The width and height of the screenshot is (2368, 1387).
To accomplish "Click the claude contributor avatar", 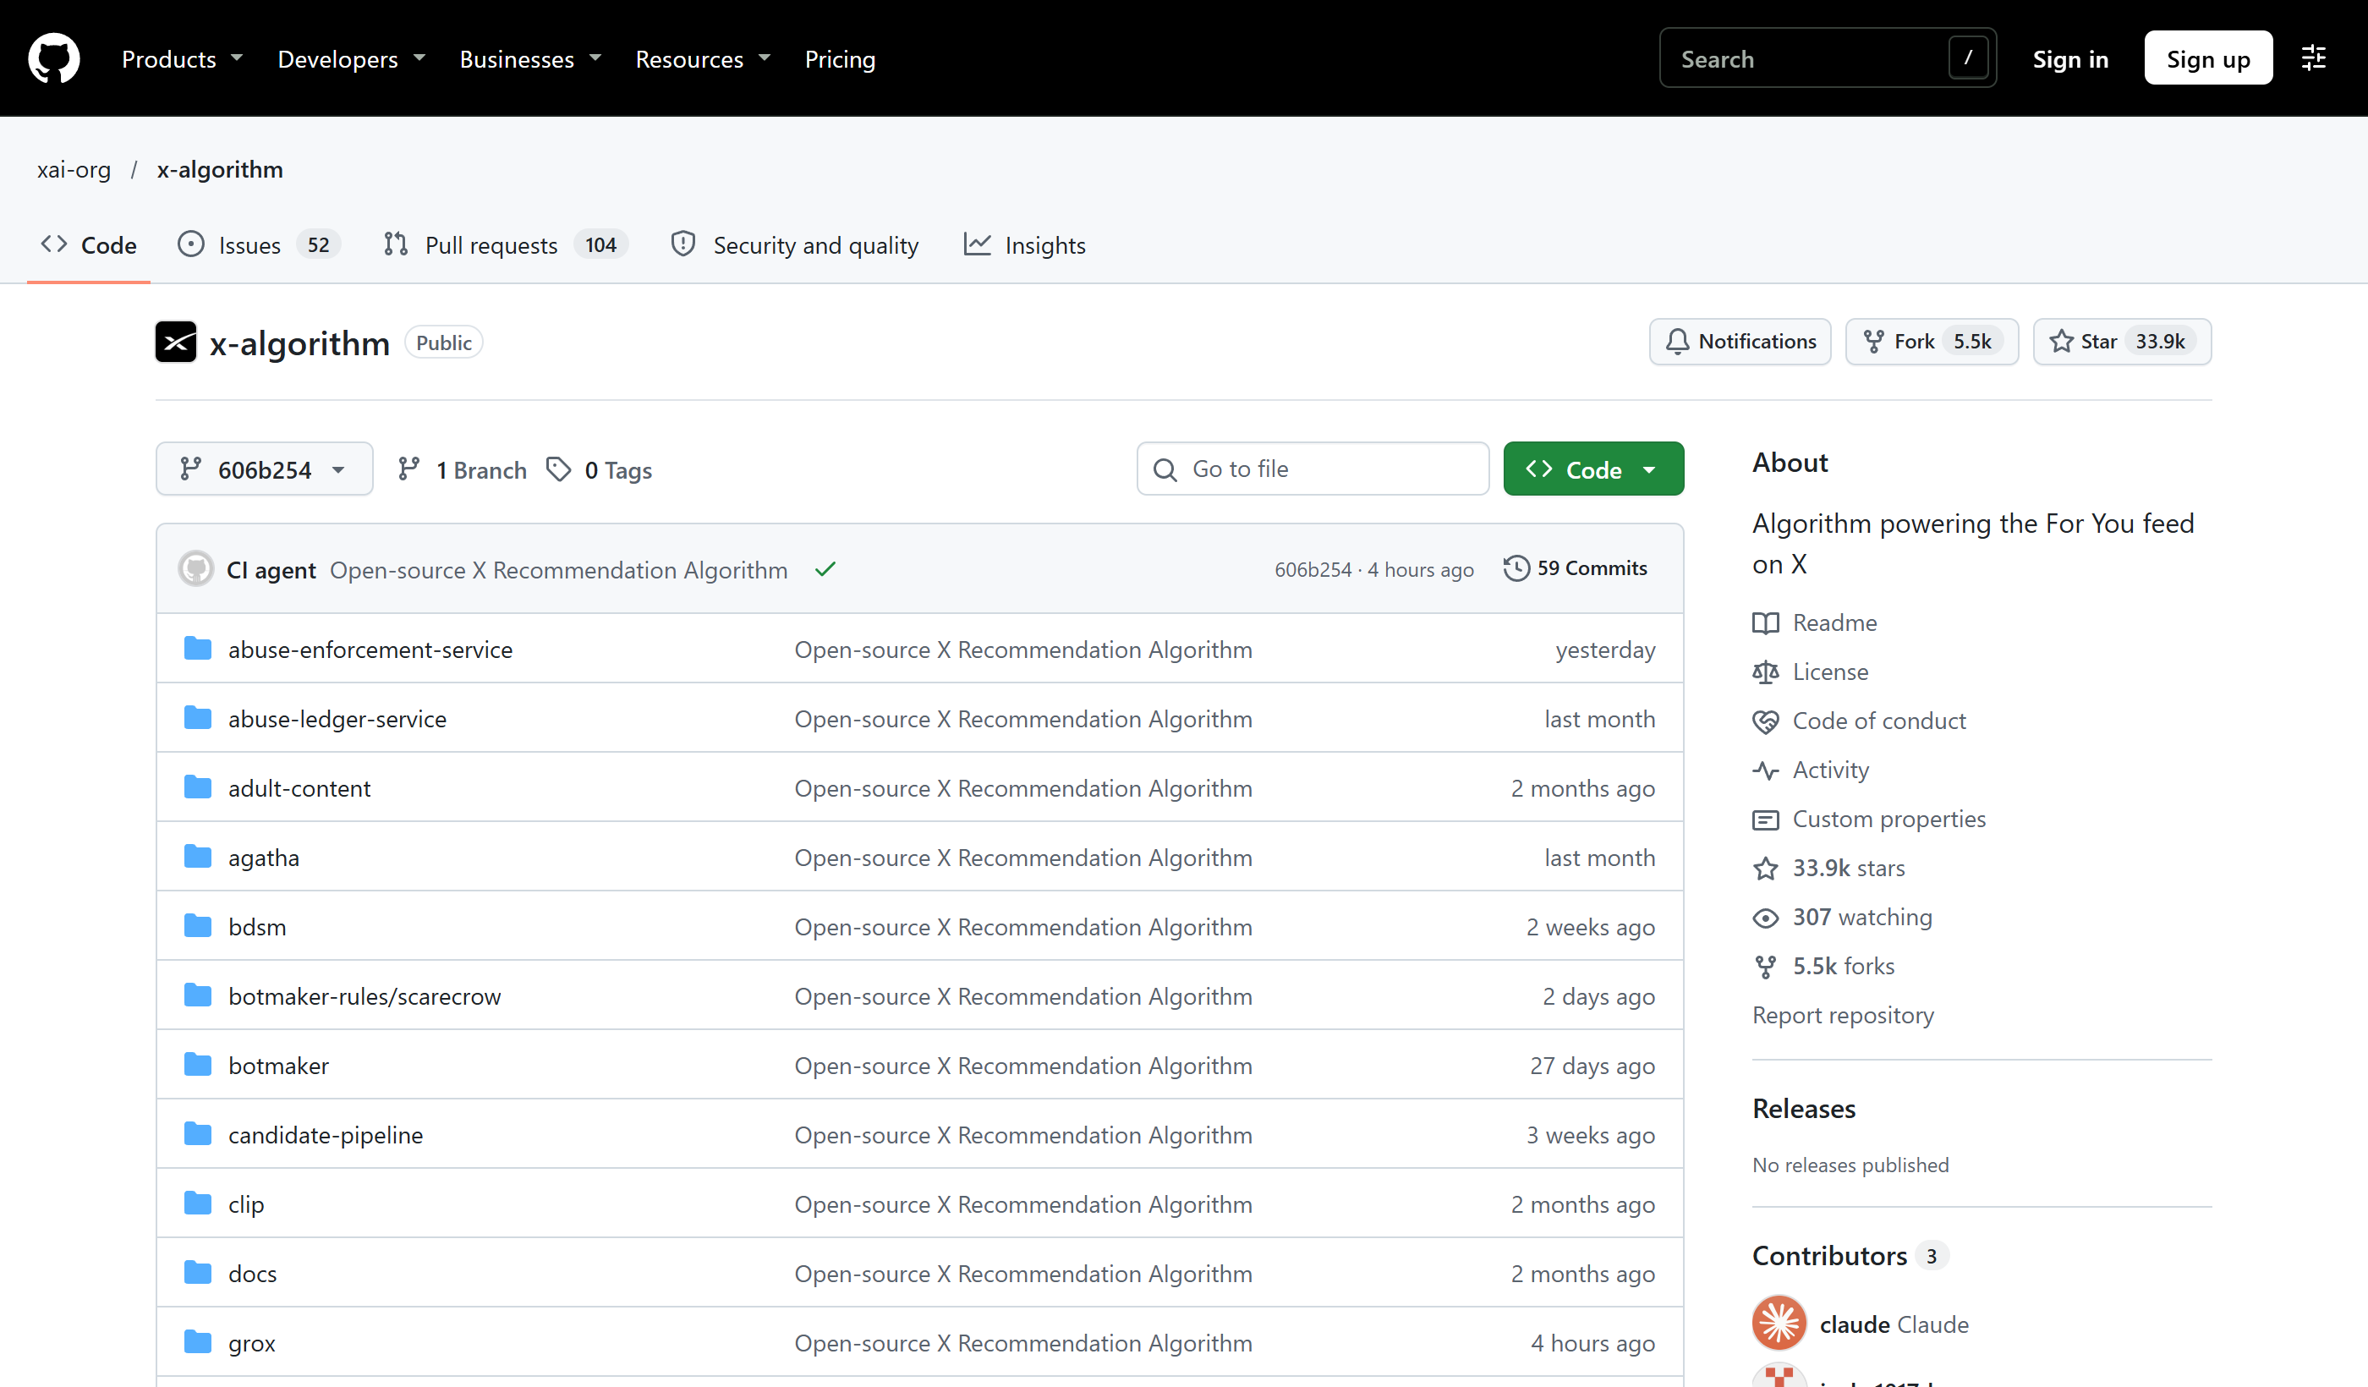I will pyautogui.click(x=1779, y=1323).
